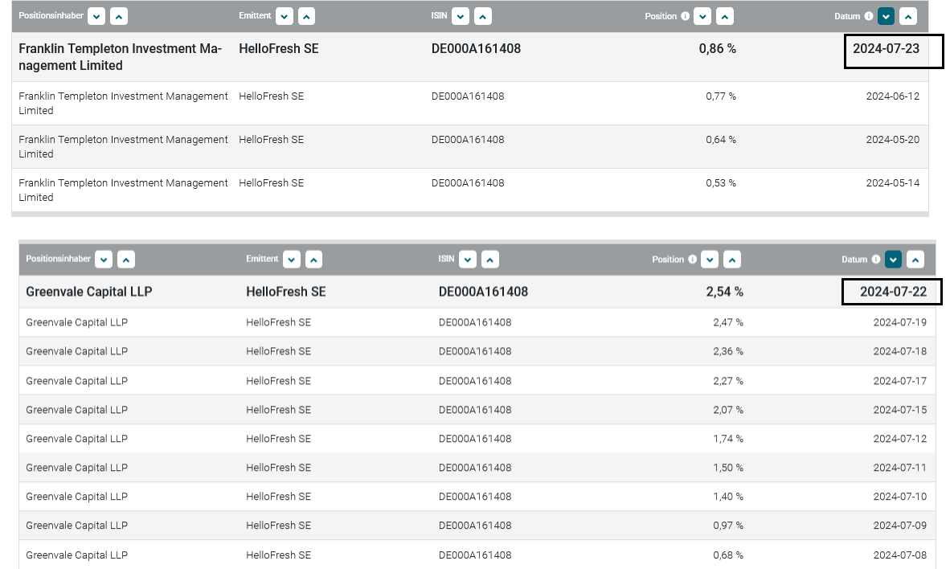Select date 2024-07-22
The width and height of the screenshot is (950, 569).
tap(893, 292)
